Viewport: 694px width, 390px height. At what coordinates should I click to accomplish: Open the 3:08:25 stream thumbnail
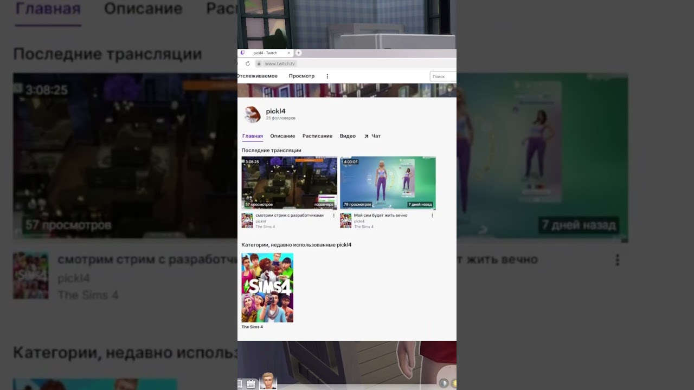pos(289,183)
